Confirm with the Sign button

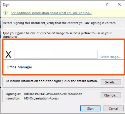pyautogui.click(x=90, y=108)
